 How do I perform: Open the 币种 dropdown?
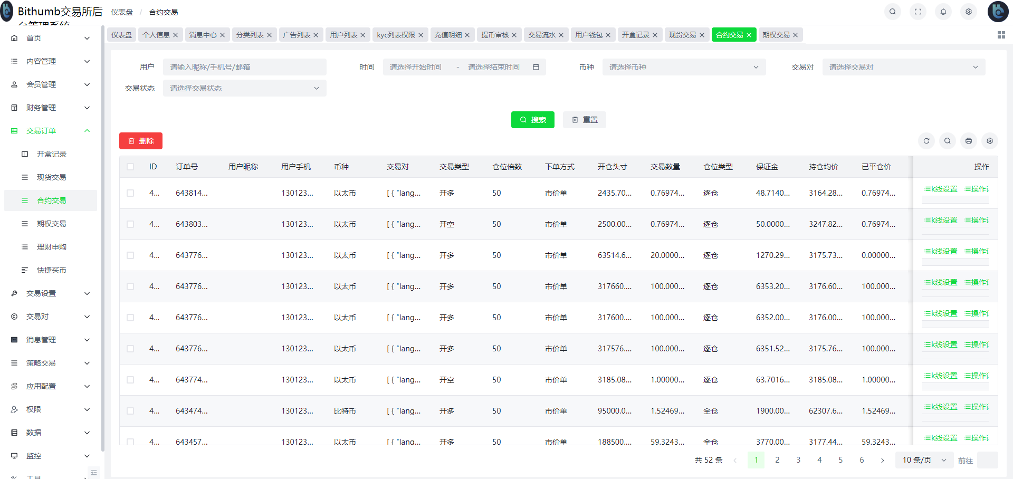click(684, 67)
